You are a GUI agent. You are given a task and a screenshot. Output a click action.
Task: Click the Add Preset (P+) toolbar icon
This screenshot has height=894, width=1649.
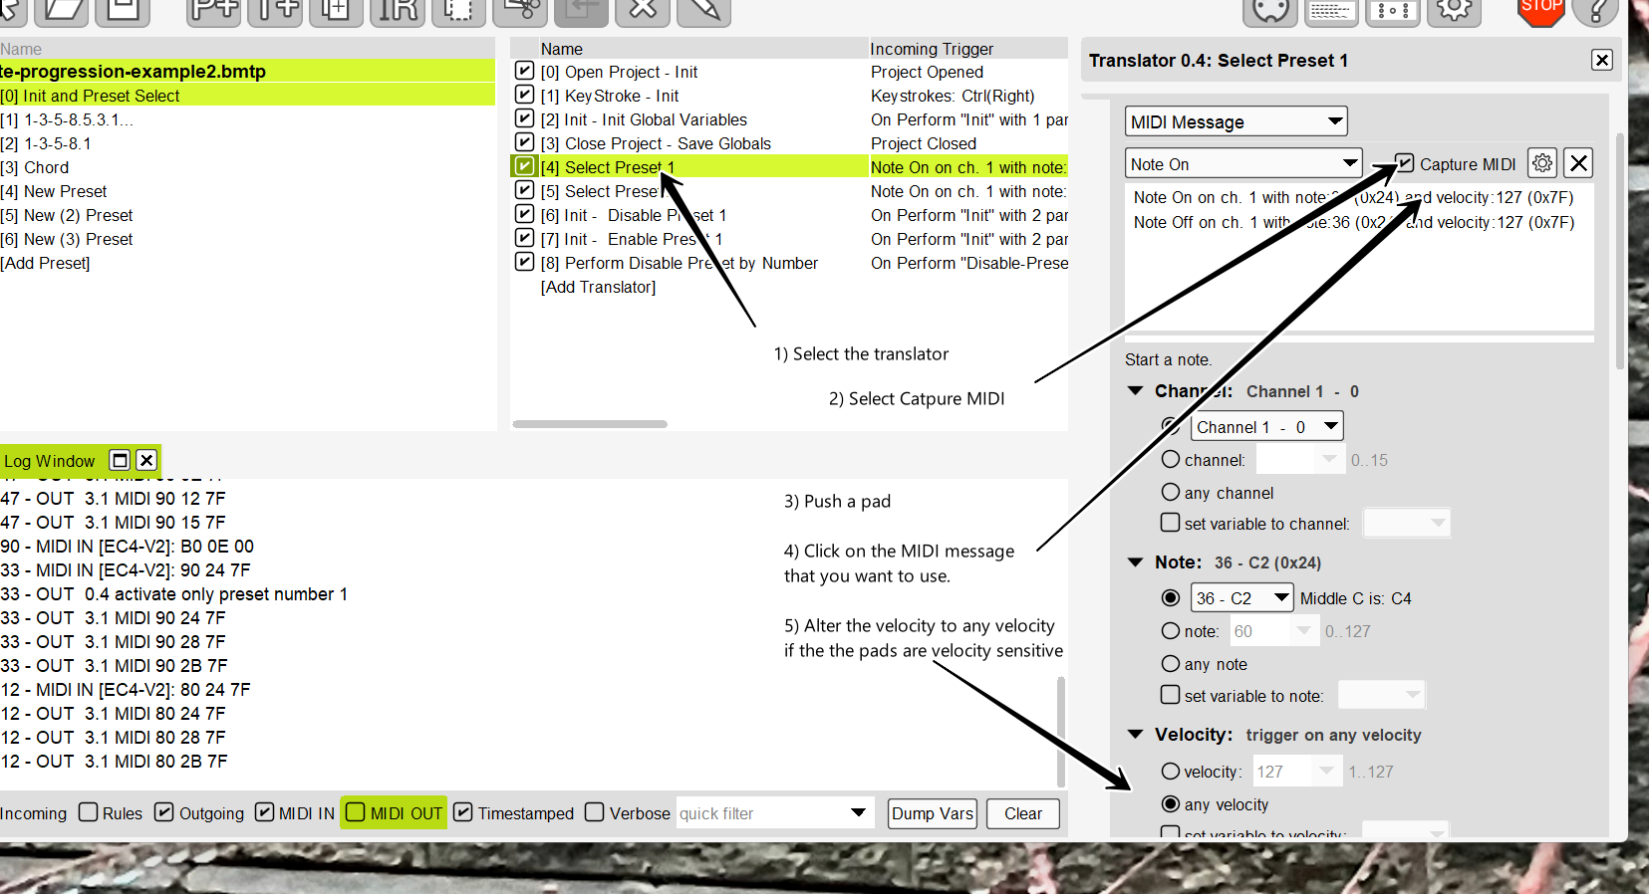click(x=214, y=10)
